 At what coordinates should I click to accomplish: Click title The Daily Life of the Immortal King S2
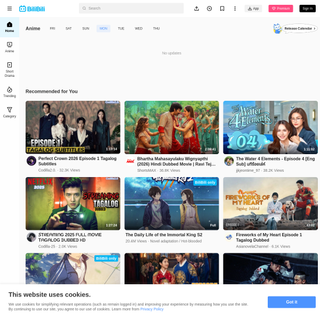pyautogui.click(x=164, y=235)
